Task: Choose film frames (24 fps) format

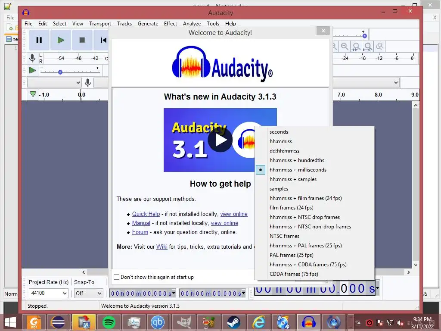Action: 314,208
